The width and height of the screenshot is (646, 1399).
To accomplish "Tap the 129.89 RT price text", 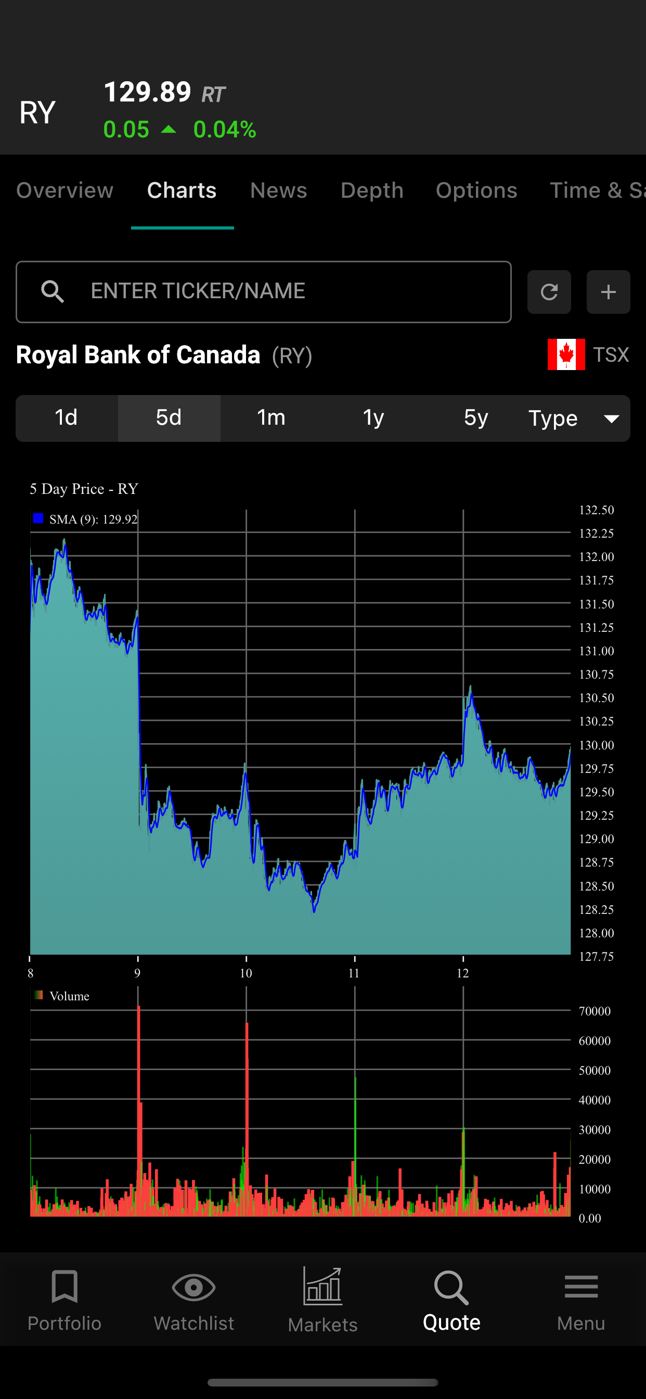I will point(164,92).
